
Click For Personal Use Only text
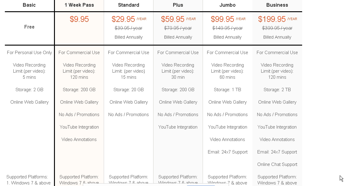tap(29, 53)
